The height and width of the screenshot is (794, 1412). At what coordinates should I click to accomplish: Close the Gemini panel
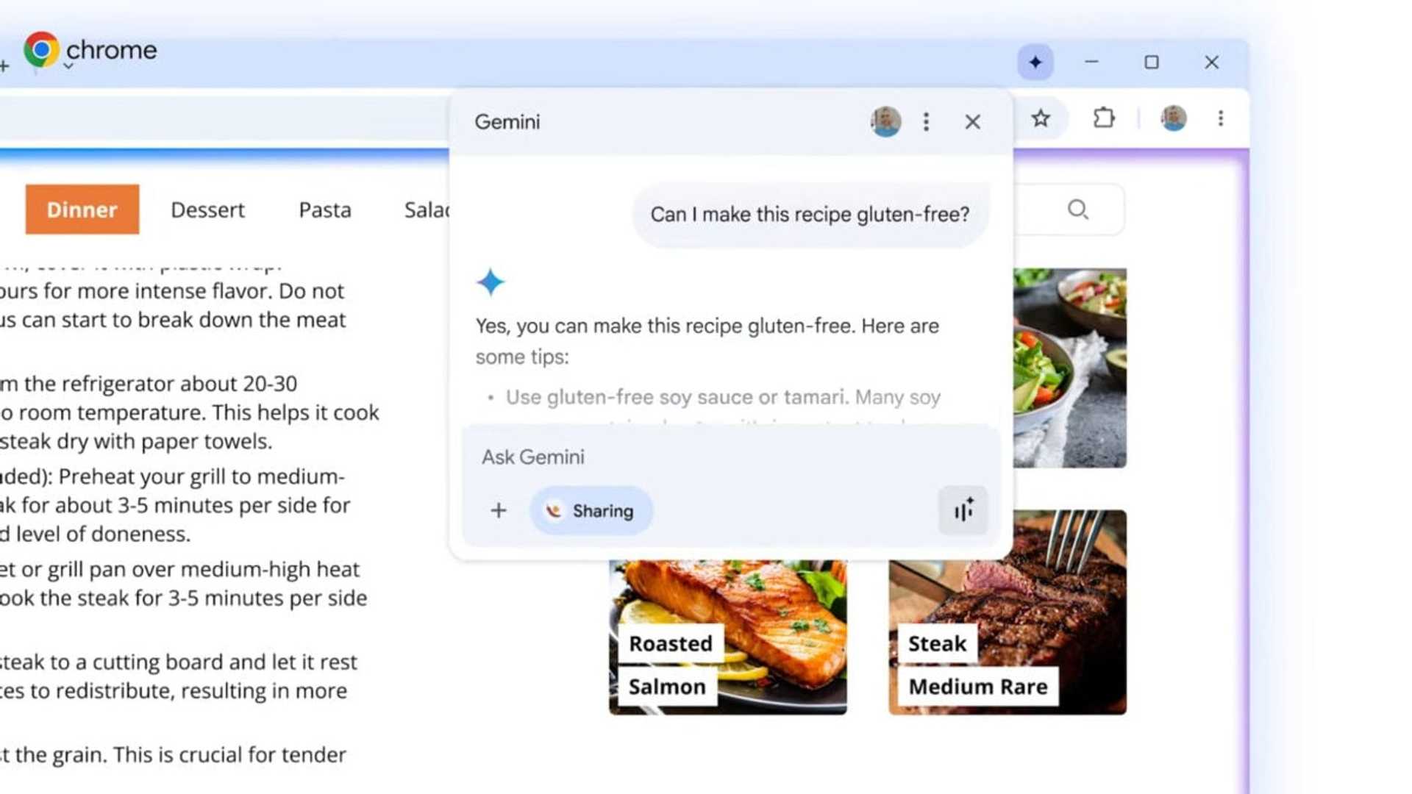972,122
